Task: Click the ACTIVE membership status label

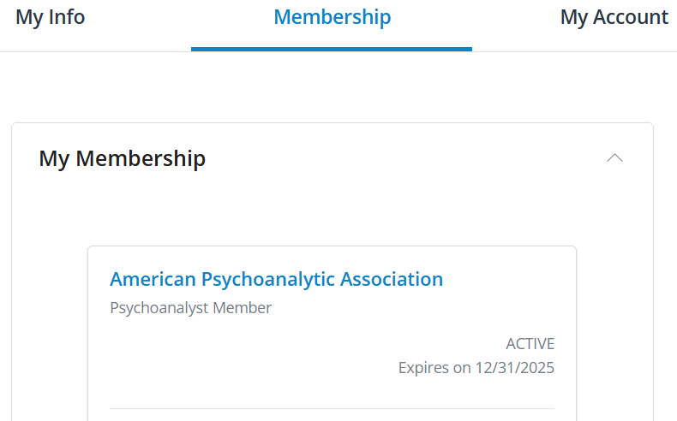Action: (x=530, y=344)
